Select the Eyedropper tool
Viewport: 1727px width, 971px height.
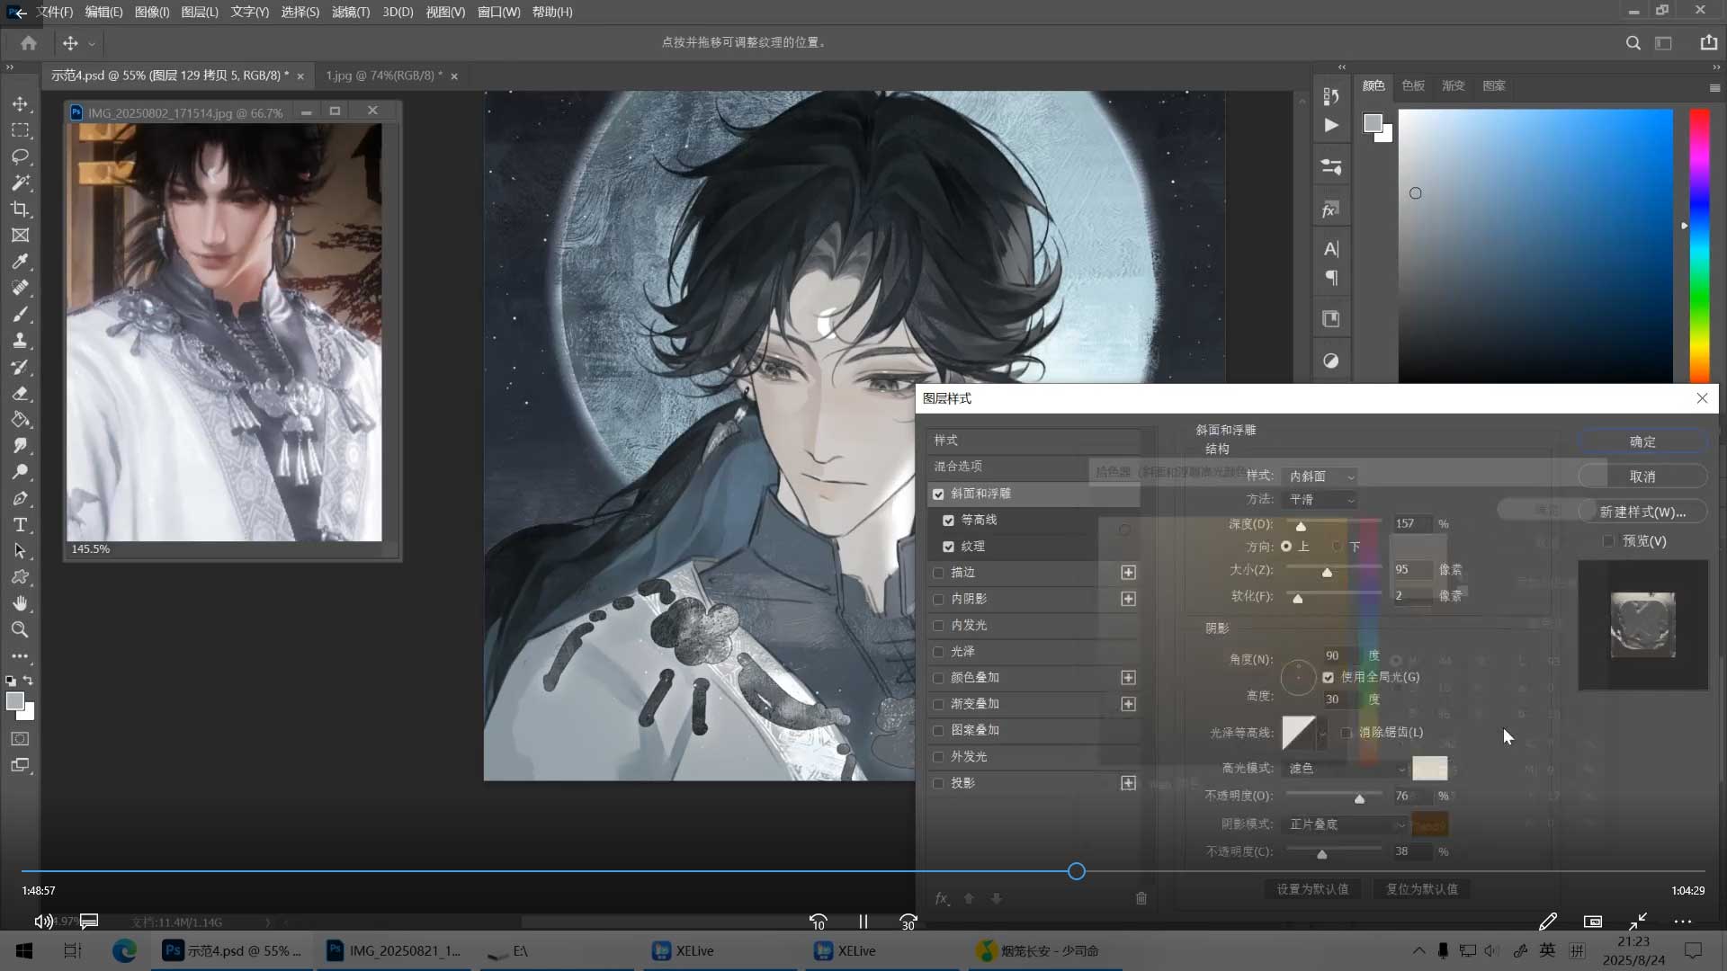(20, 262)
